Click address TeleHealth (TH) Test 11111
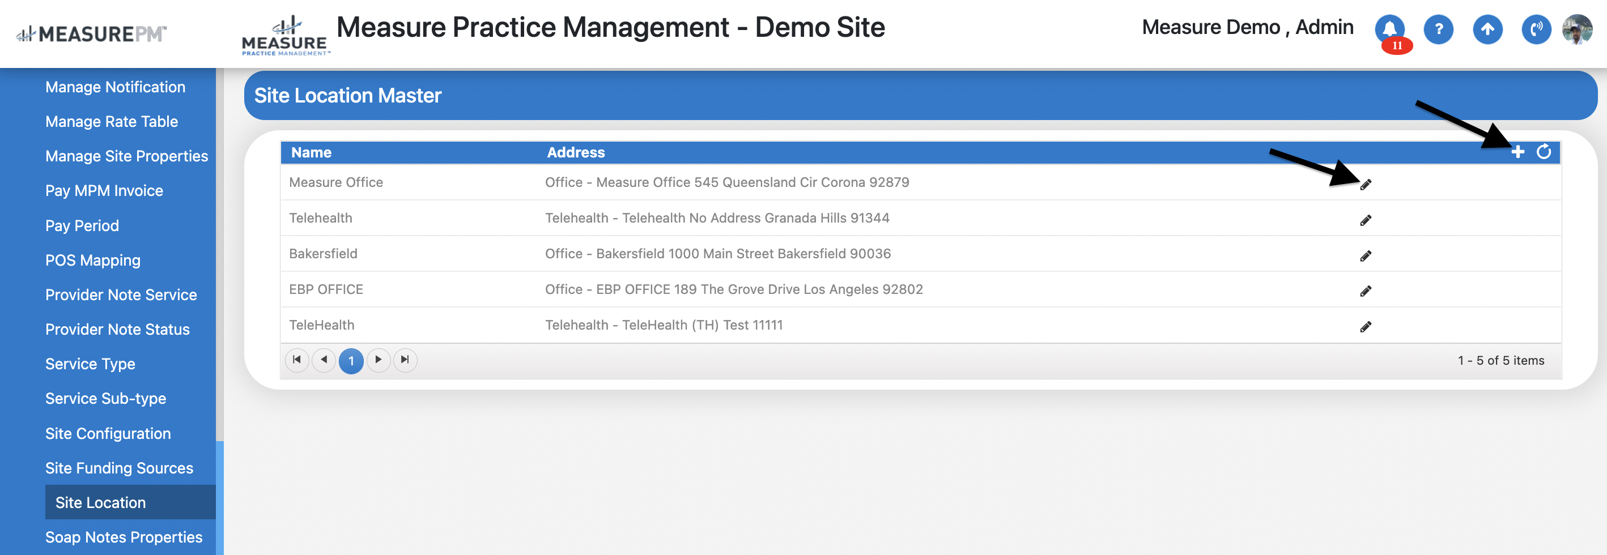This screenshot has width=1607, height=555. point(663,325)
